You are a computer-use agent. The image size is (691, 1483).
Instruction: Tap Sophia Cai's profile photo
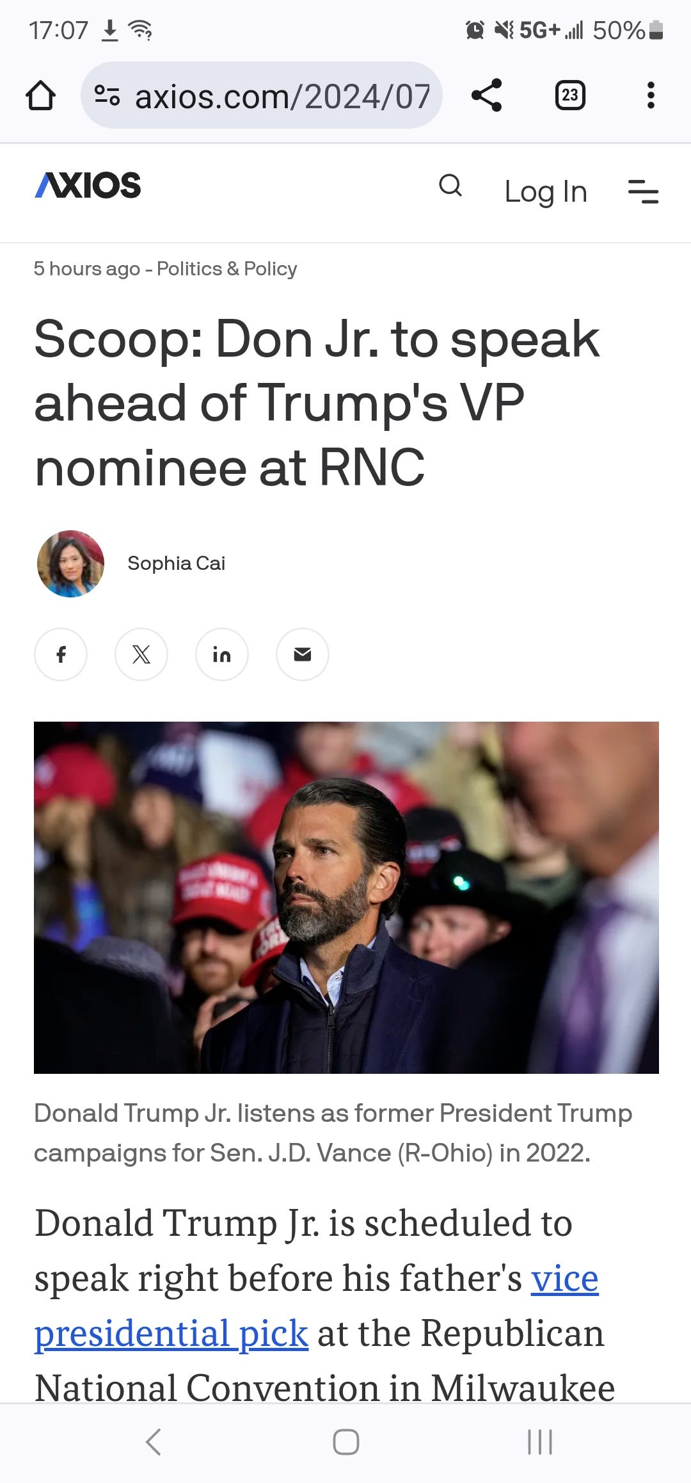[x=70, y=563]
